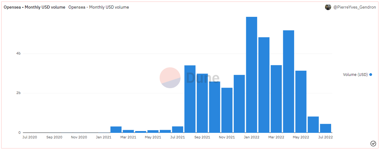Open the @PierreYves_Gendron author profile link
Viewport: 380px width, 150px height.
tap(354, 7)
